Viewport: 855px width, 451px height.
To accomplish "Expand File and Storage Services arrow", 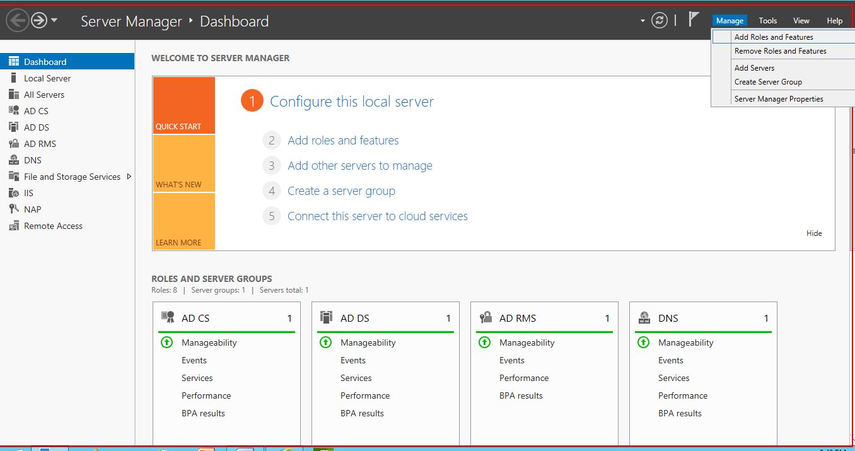I will (x=129, y=177).
